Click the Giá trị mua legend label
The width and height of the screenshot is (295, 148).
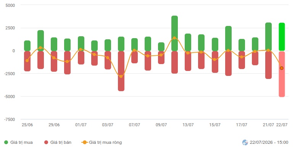pyautogui.click(x=21, y=142)
